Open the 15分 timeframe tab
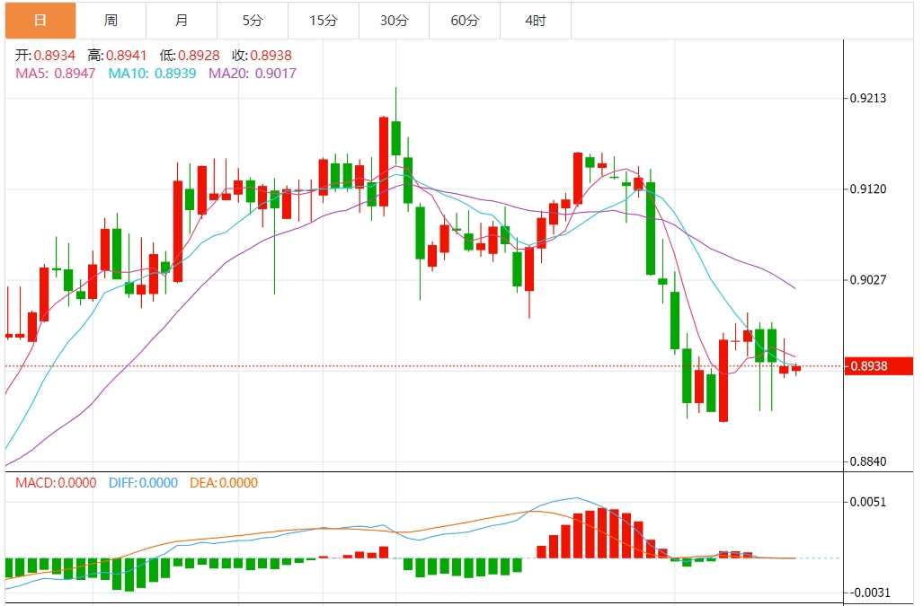 pyautogui.click(x=324, y=21)
